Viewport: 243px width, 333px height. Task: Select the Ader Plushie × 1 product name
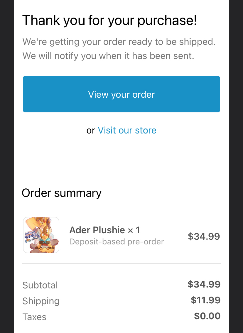pyautogui.click(x=104, y=230)
